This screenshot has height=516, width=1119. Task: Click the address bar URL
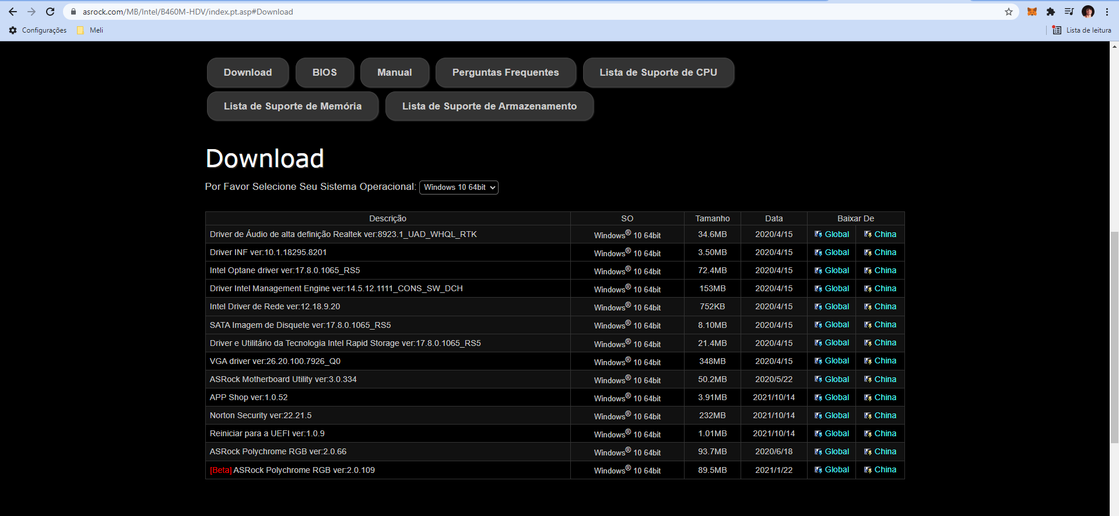(x=188, y=12)
